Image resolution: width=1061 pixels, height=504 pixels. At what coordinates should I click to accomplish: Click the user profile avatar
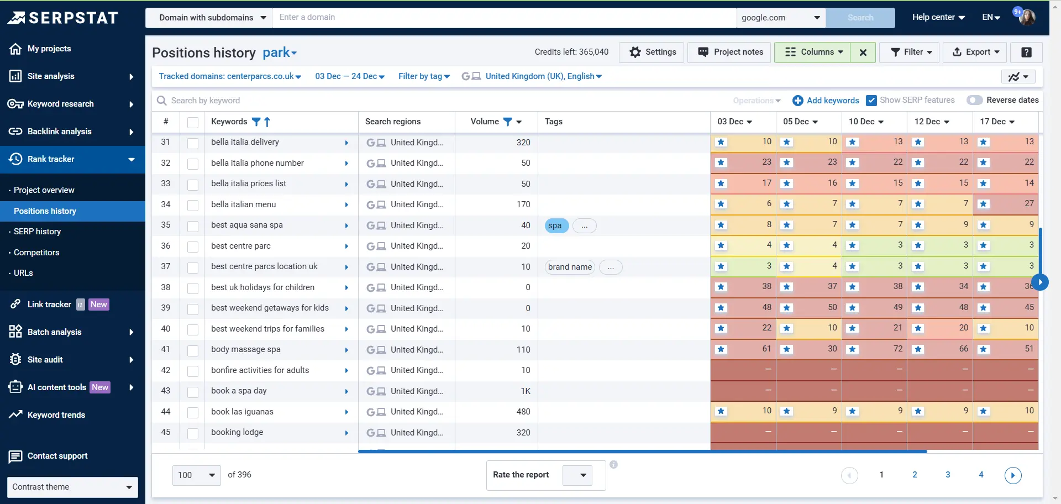[1027, 17]
